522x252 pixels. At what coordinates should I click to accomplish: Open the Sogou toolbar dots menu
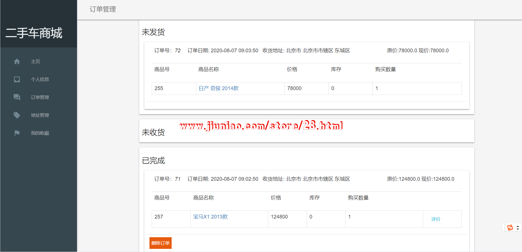518,228
